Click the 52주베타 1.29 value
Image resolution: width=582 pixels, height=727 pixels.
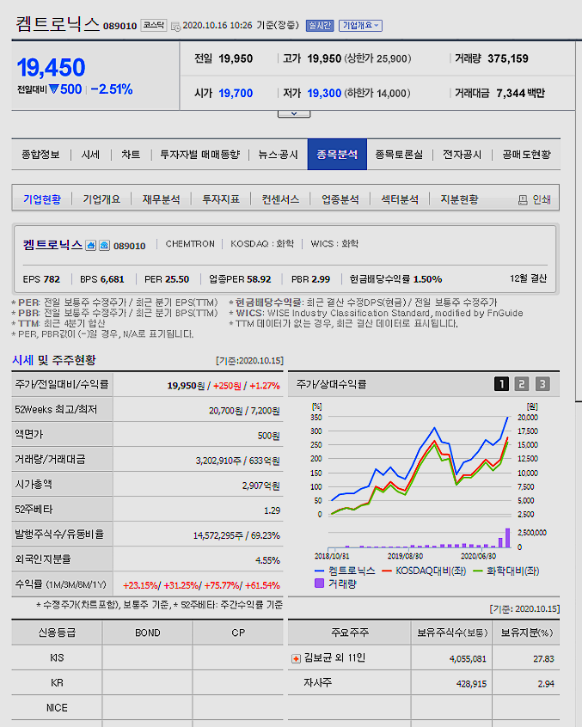(273, 510)
